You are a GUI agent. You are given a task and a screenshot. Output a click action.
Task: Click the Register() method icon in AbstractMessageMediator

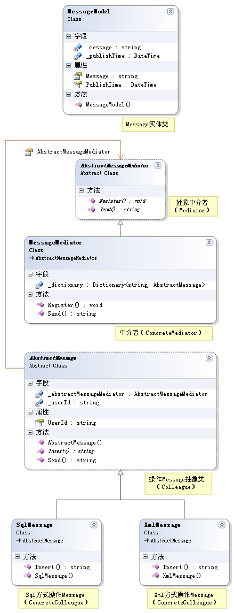(x=91, y=201)
